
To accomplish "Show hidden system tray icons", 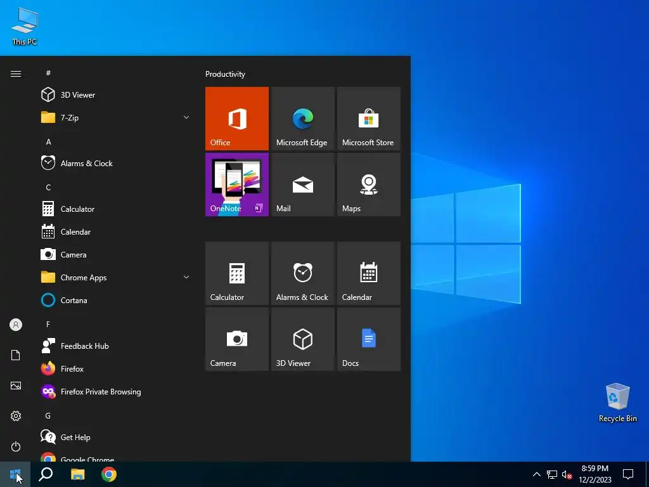I will (536, 474).
